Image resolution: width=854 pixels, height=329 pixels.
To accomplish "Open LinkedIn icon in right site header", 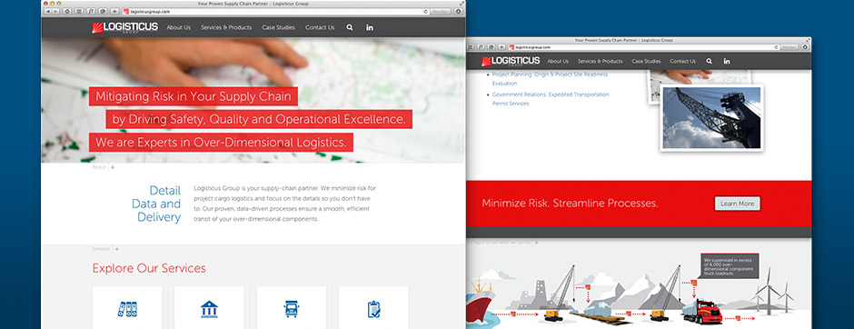I will pos(727,61).
